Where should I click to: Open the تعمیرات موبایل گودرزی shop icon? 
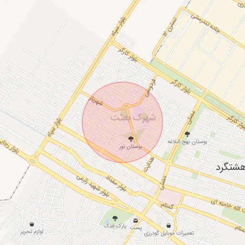point(168,225)
